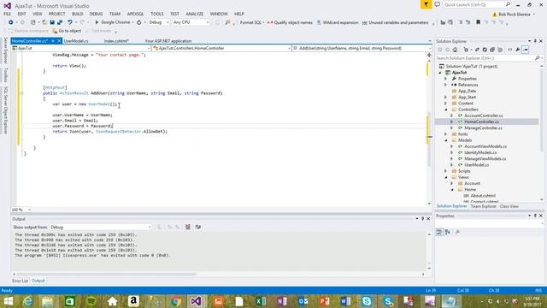Switch to the Team Explorer tab
547x308 pixels.
pyautogui.click(x=483, y=206)
